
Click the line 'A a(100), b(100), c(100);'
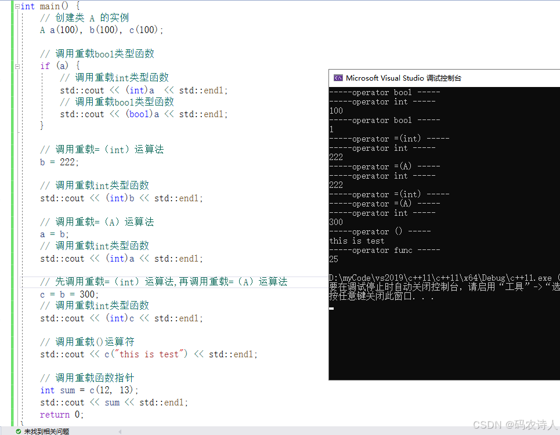coord(102,30)
